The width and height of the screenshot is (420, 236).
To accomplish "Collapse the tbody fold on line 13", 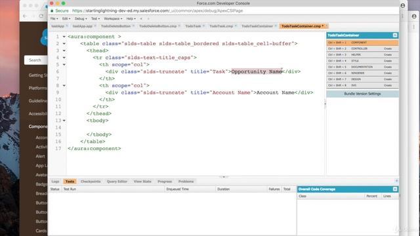I will [x=64, y=121].
